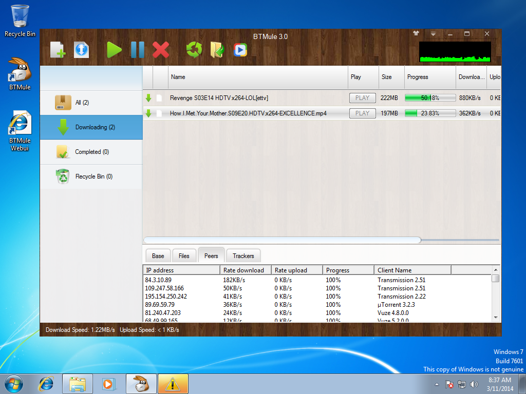526x394 pixels.
Task: Refresh trackers via the green recycle icon
Action: 194,50
